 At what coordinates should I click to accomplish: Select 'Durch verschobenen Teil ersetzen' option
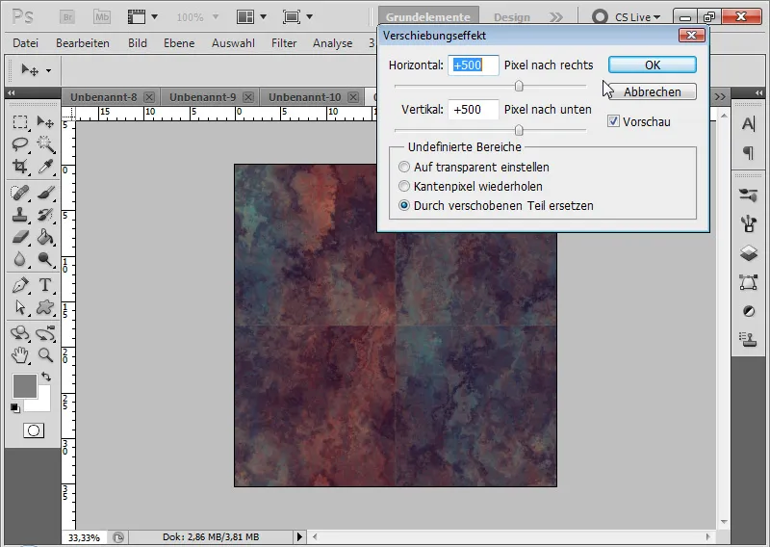click(403, 205)
